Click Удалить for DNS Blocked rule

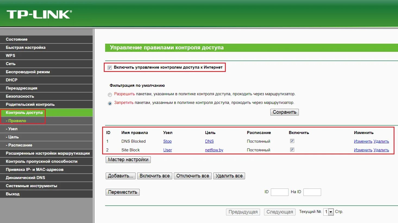[x=381, y=141]
